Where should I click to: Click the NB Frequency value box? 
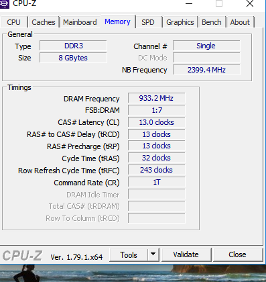click(x=206, y=70)
